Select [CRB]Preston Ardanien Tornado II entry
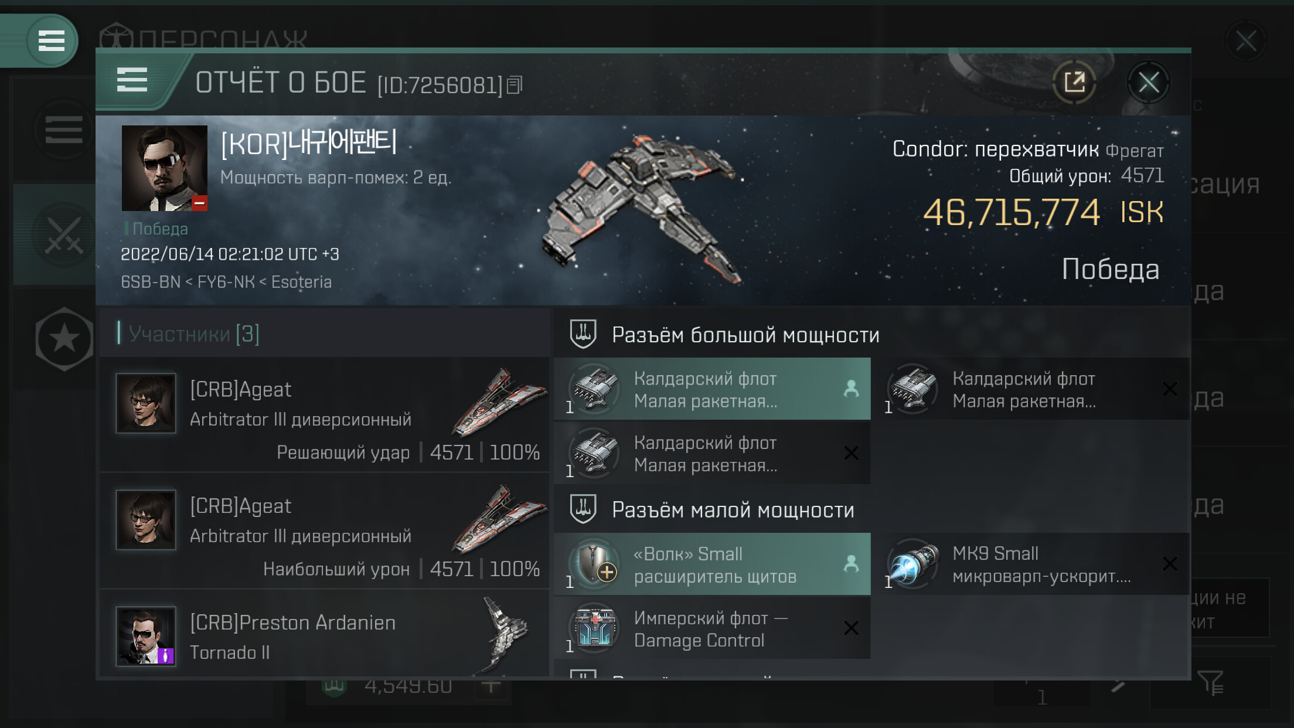This screenshot has height=728, width=1294. click(x=325, y=635)
